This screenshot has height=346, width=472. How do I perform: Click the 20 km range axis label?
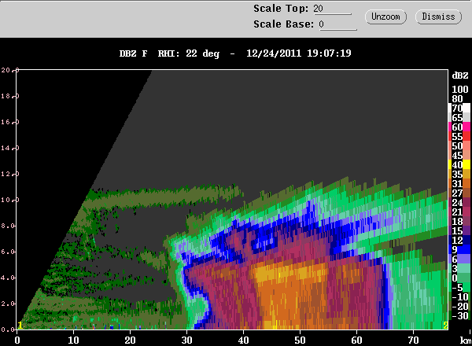(130, 340)
